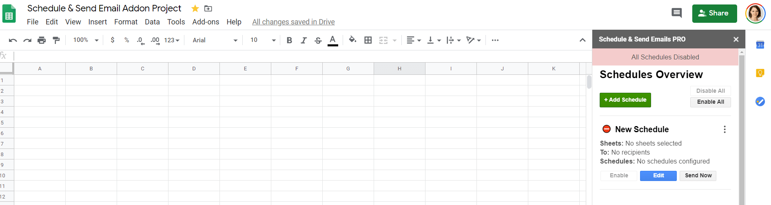Toggle strikethrough formatting

tap(318, 40)
